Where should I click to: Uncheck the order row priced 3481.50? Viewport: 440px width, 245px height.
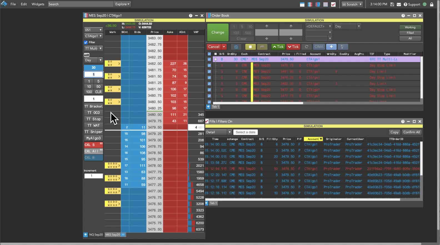pyautogui.click(x=209, y=72)
